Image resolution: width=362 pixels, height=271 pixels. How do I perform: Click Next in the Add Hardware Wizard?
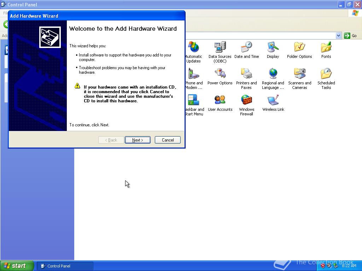tap(138, 140)
